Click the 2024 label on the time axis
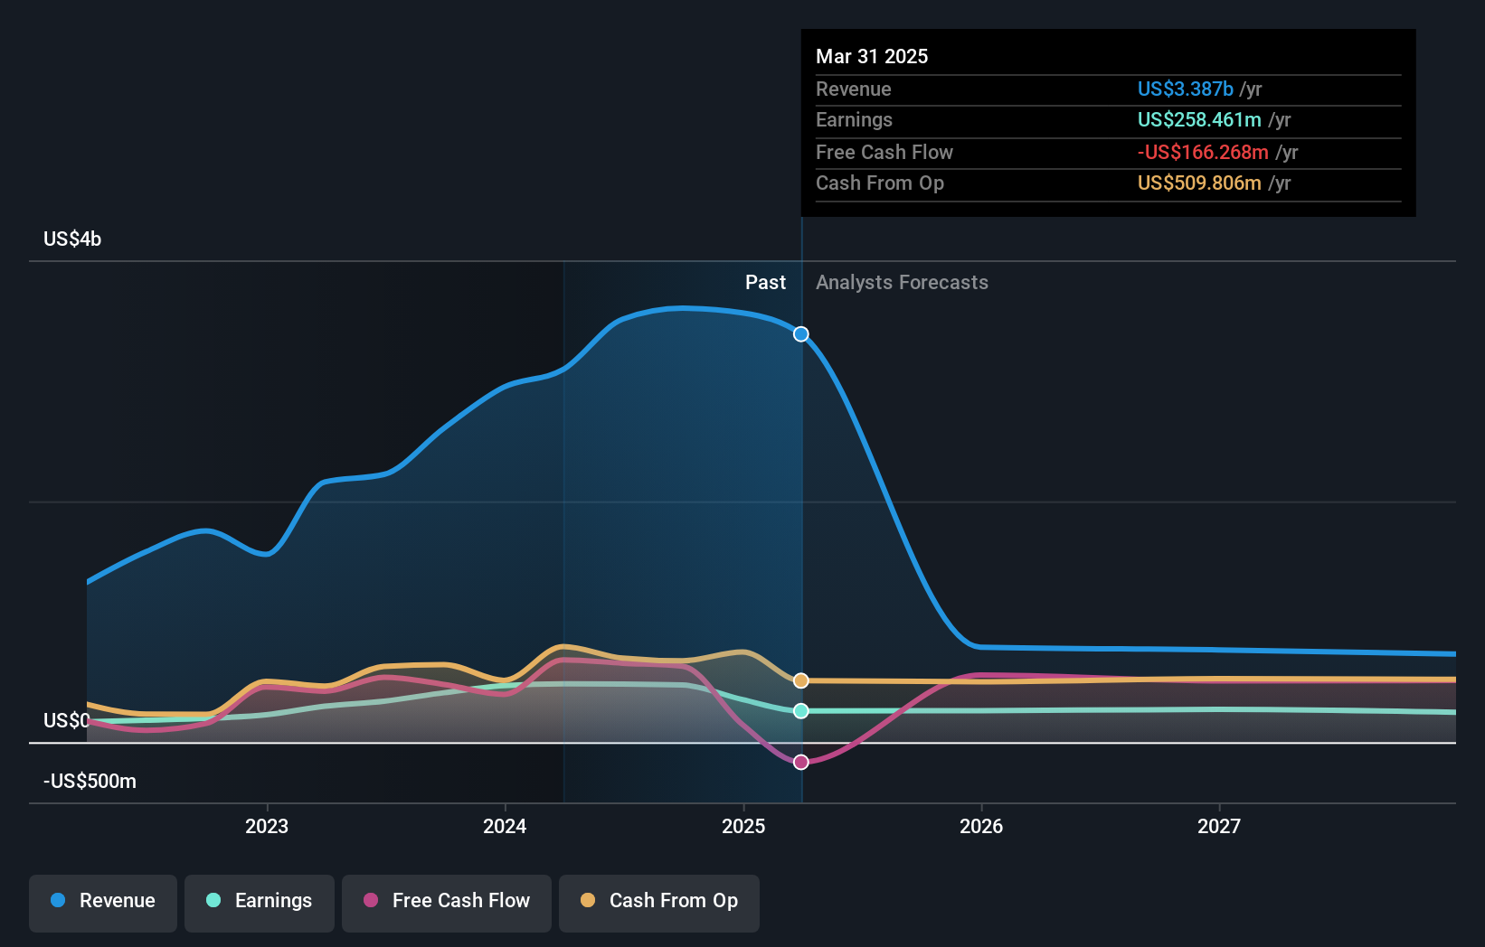This screenshot has width=1485, height=947. point(505,825)
